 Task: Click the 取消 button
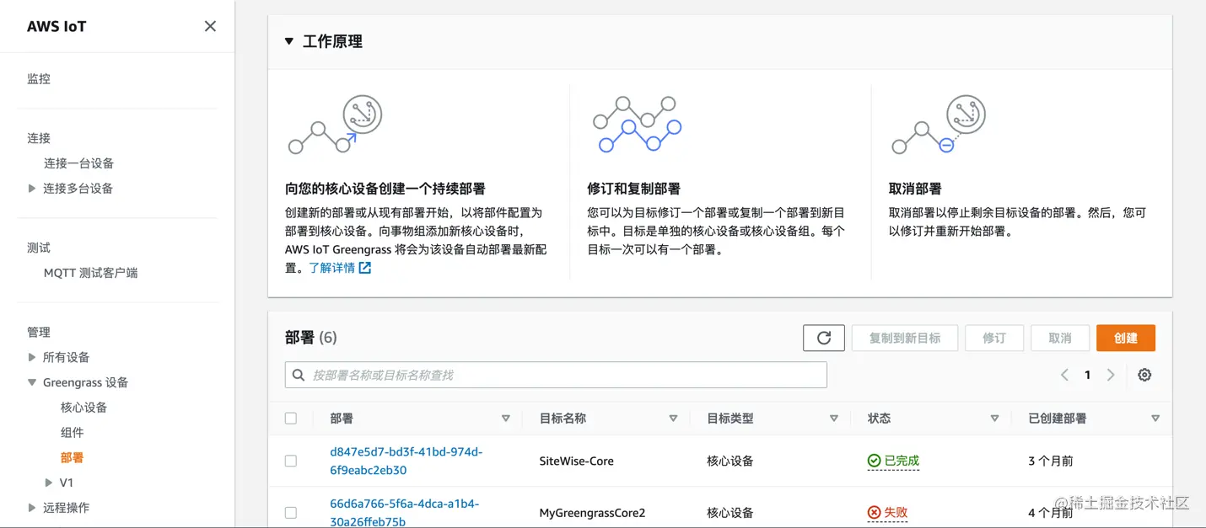[1060, 338]
